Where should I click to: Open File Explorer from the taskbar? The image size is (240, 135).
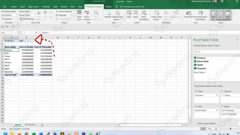pyautogui.click(x=12, y=134)
